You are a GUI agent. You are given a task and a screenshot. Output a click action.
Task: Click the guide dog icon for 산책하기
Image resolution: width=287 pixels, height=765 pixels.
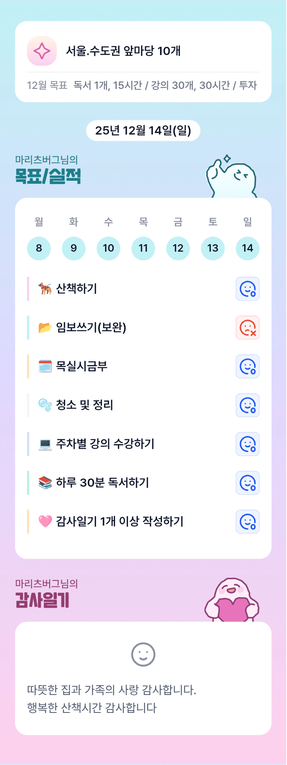(x=45, y=289)
